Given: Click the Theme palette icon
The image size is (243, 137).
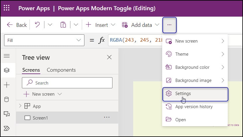Looking at the screenshot, I should click(x=169, y=54).
